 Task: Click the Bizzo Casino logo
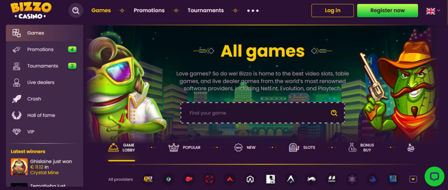[31, 11]
